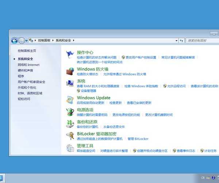Open 查看 RAM 的大小和处理器速度
This screenshot has width=219, height=183.
pyautogui.click(x=98, y=86)
